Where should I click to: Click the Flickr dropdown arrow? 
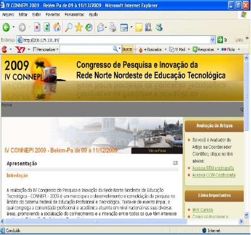[x=239, y=49]
